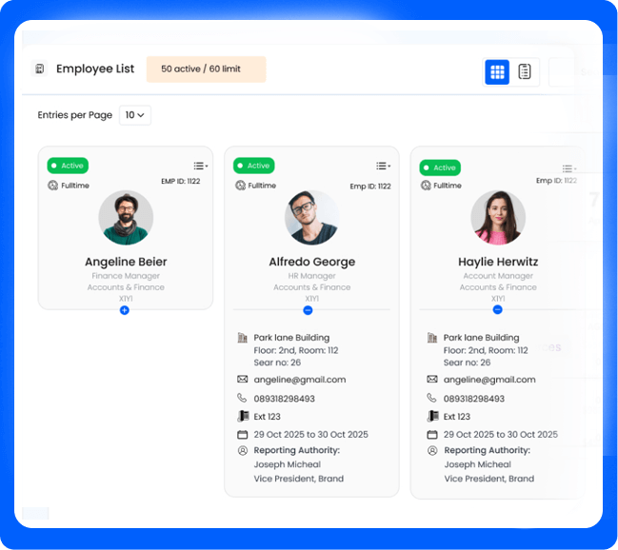Image resolution: width=618 pixels, height=550 pixels.
Task: Click Fulltime icon on Angeline Beier's card
Action: (x=53, y=186)
